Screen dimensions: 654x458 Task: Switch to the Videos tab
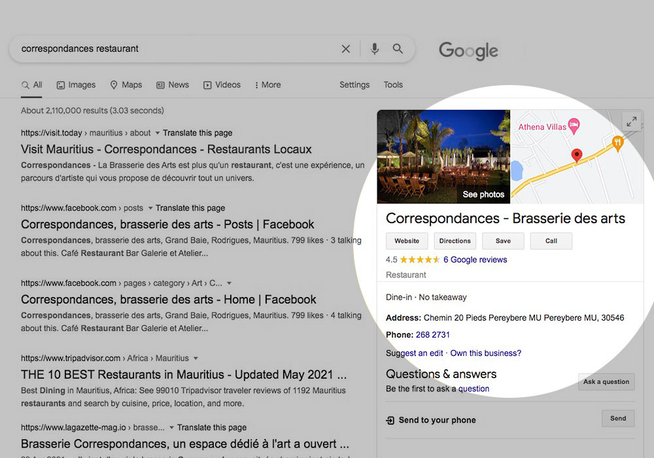(x=222, y=85)
